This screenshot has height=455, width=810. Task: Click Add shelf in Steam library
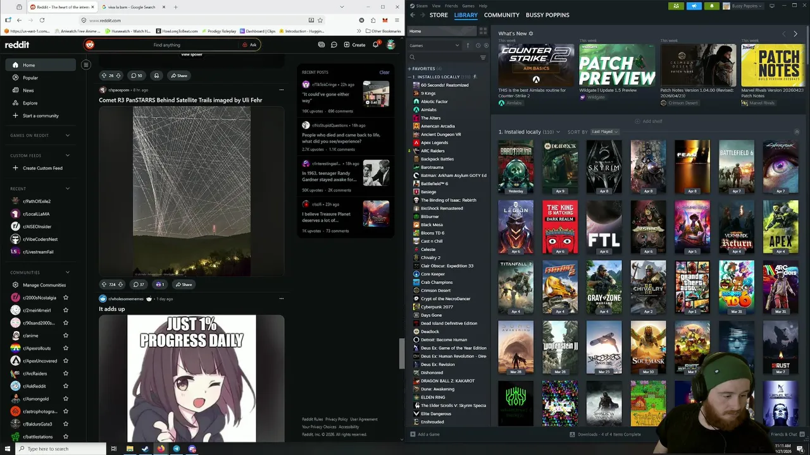click(x=649, y=121)
